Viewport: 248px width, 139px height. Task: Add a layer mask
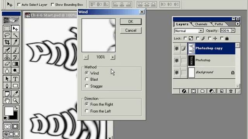click(193, 91)
